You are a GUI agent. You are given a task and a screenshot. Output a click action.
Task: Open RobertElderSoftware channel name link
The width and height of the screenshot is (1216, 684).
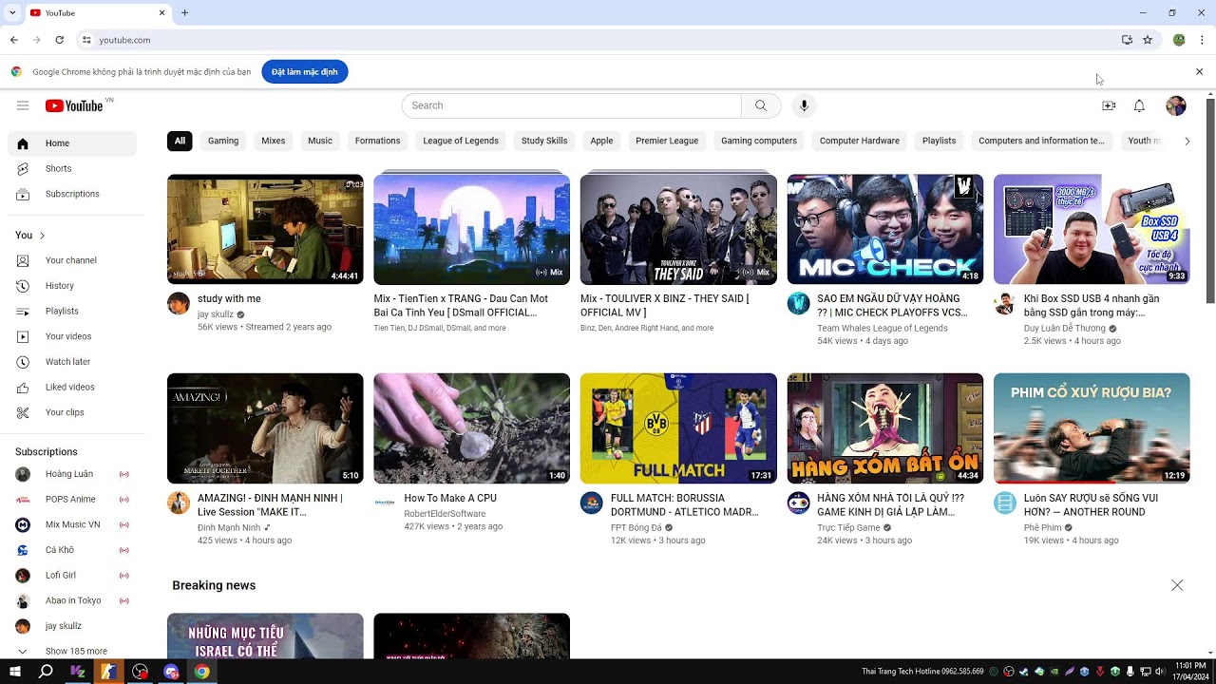445,514
